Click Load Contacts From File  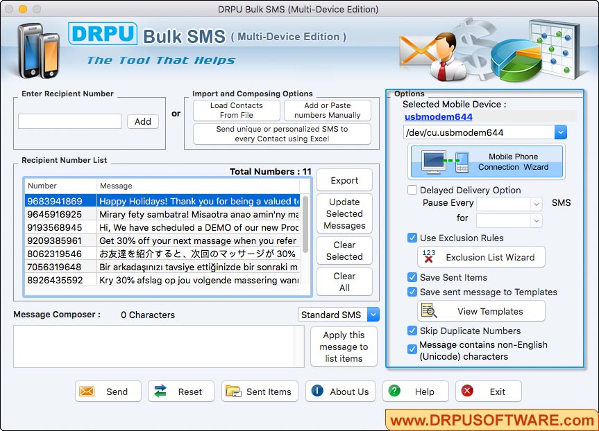click(236, 109)
